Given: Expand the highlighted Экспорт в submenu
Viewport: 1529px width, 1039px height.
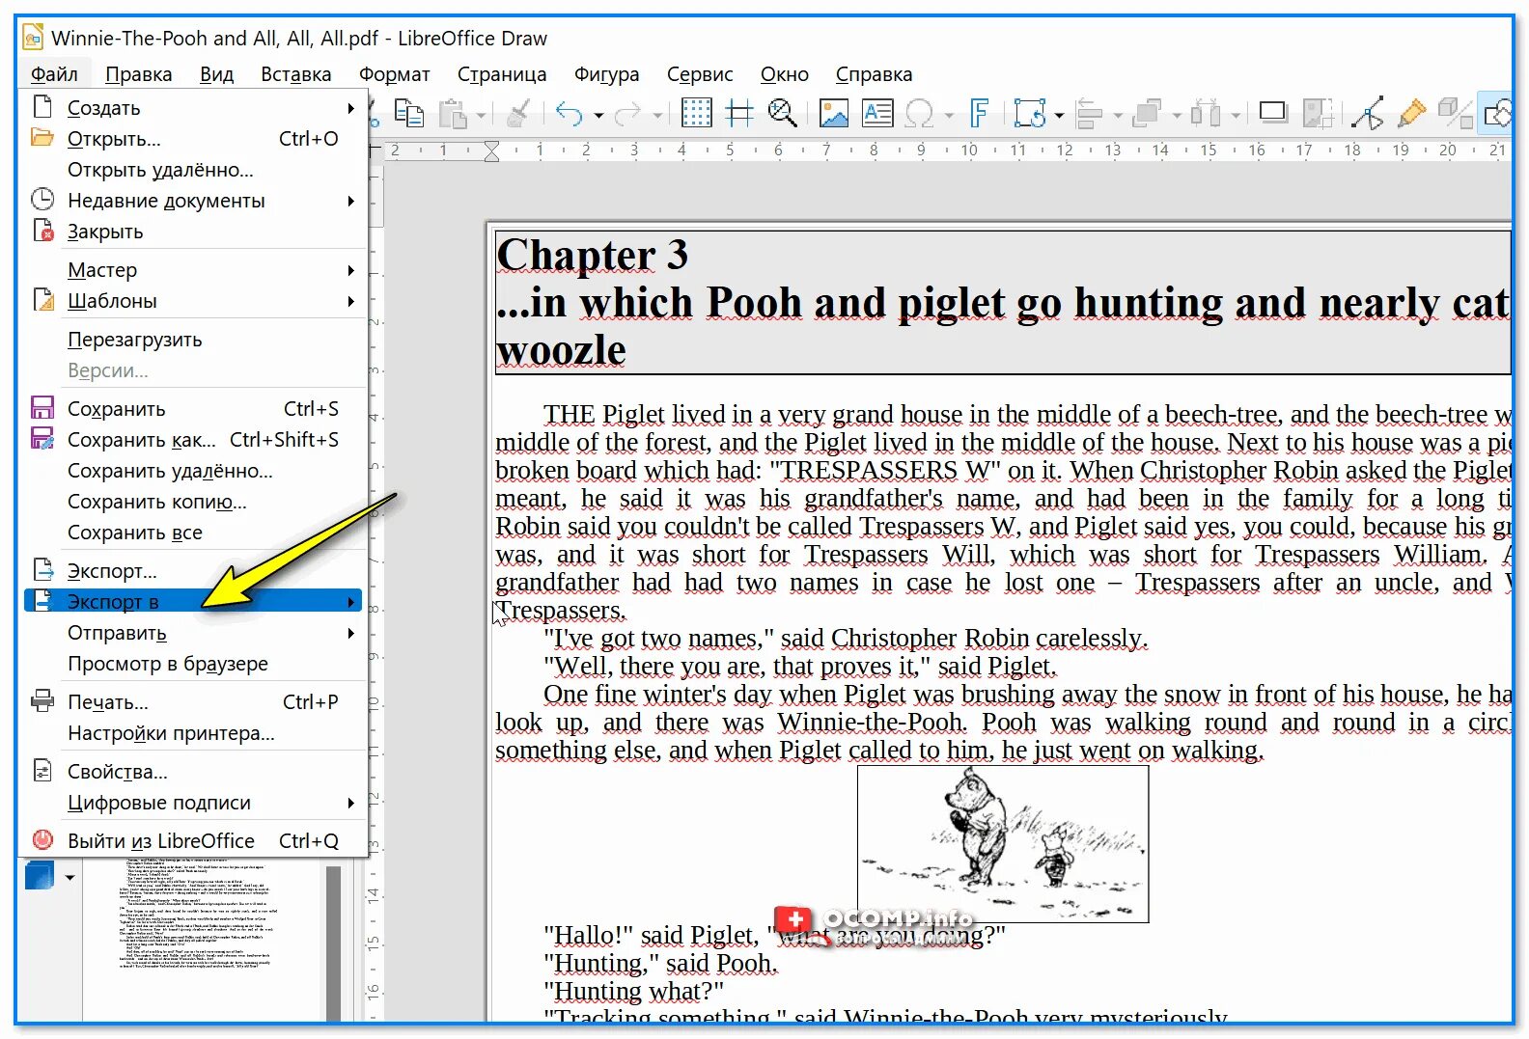Looking at the screenshot, I should pyautogui.click(x=193, y=602).
